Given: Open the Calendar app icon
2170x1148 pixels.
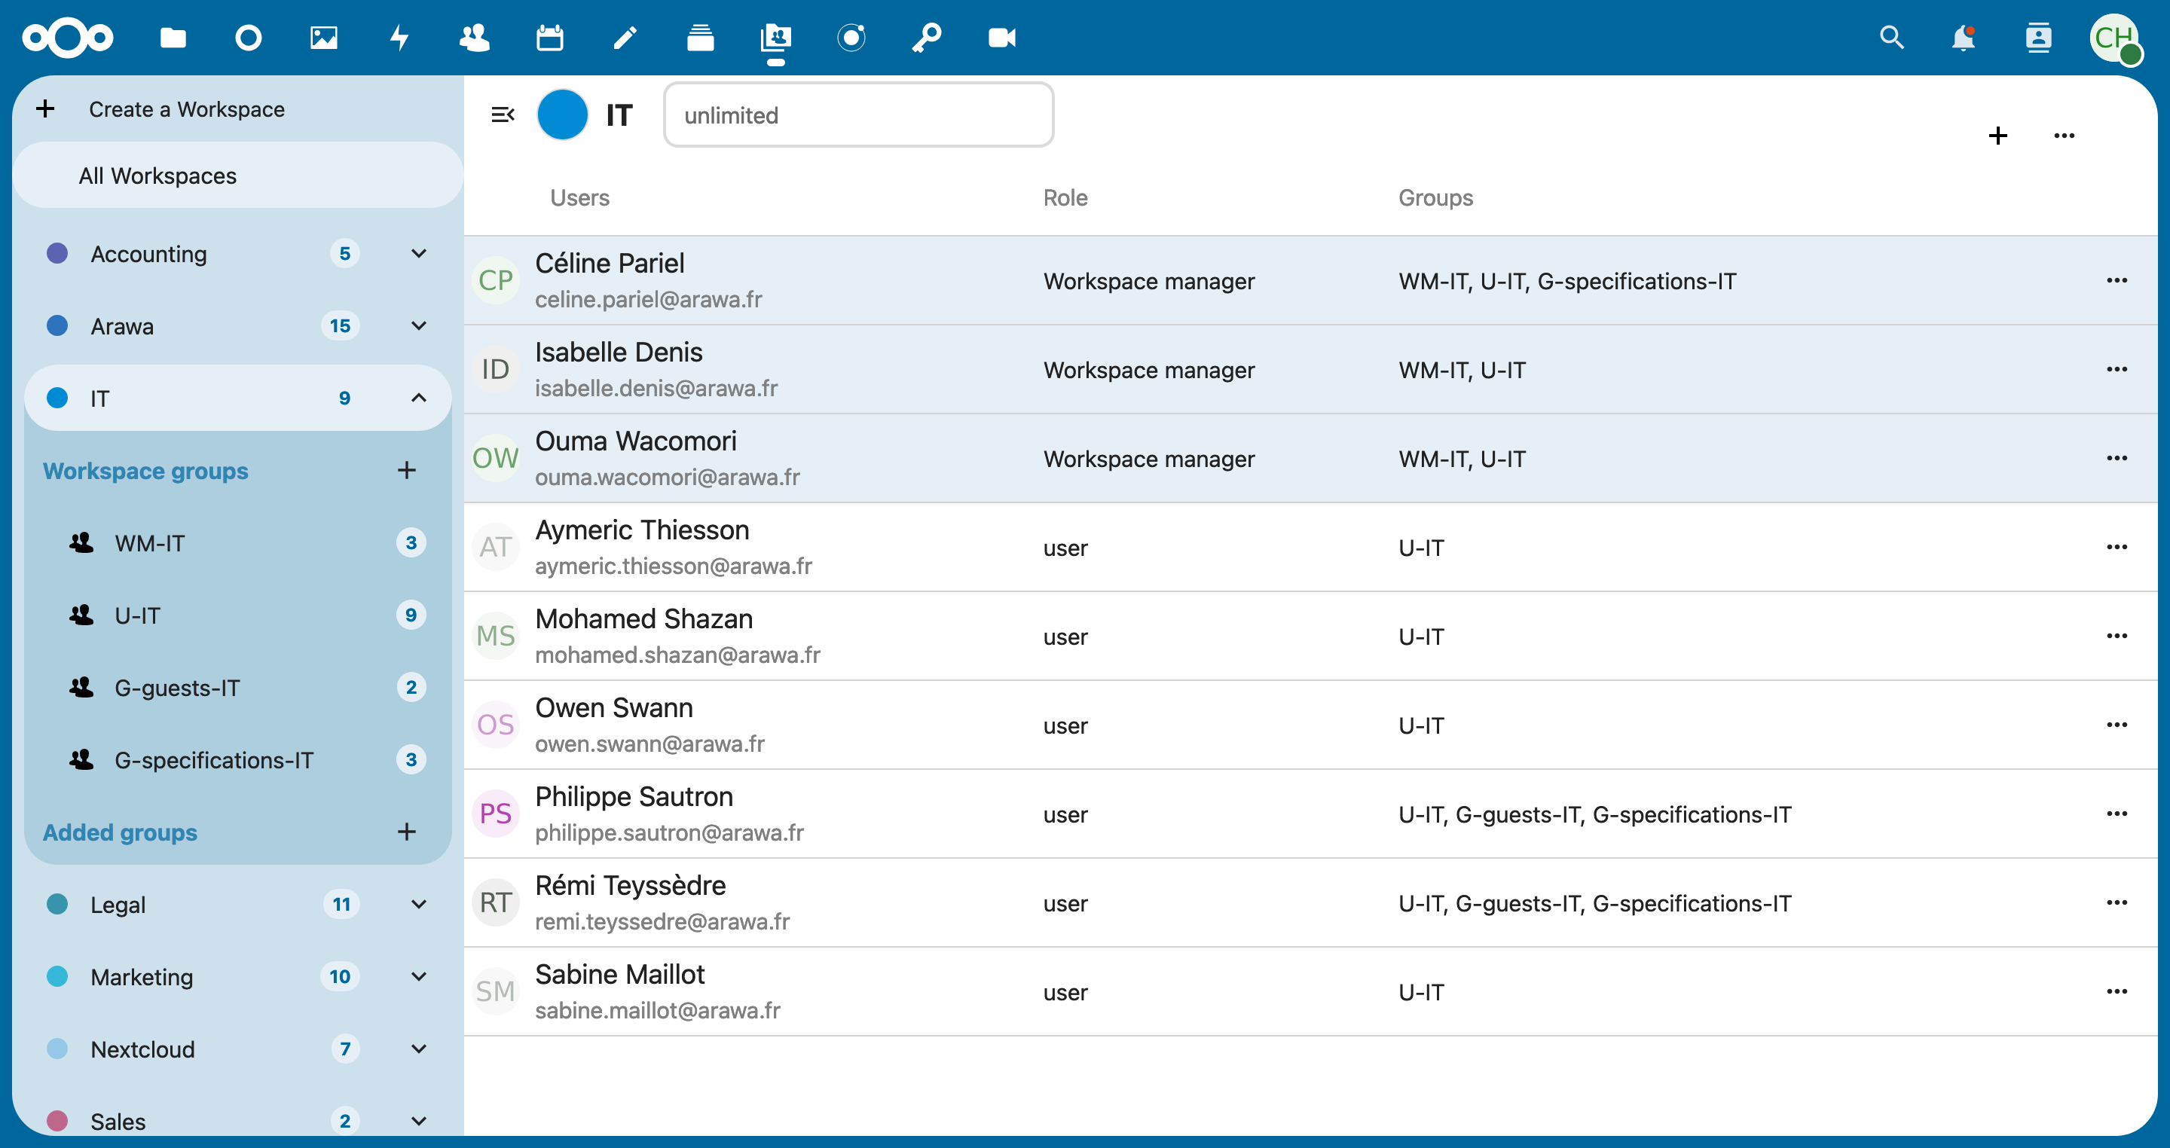Looking at the screenshot, I should click(x=549, y=38).
